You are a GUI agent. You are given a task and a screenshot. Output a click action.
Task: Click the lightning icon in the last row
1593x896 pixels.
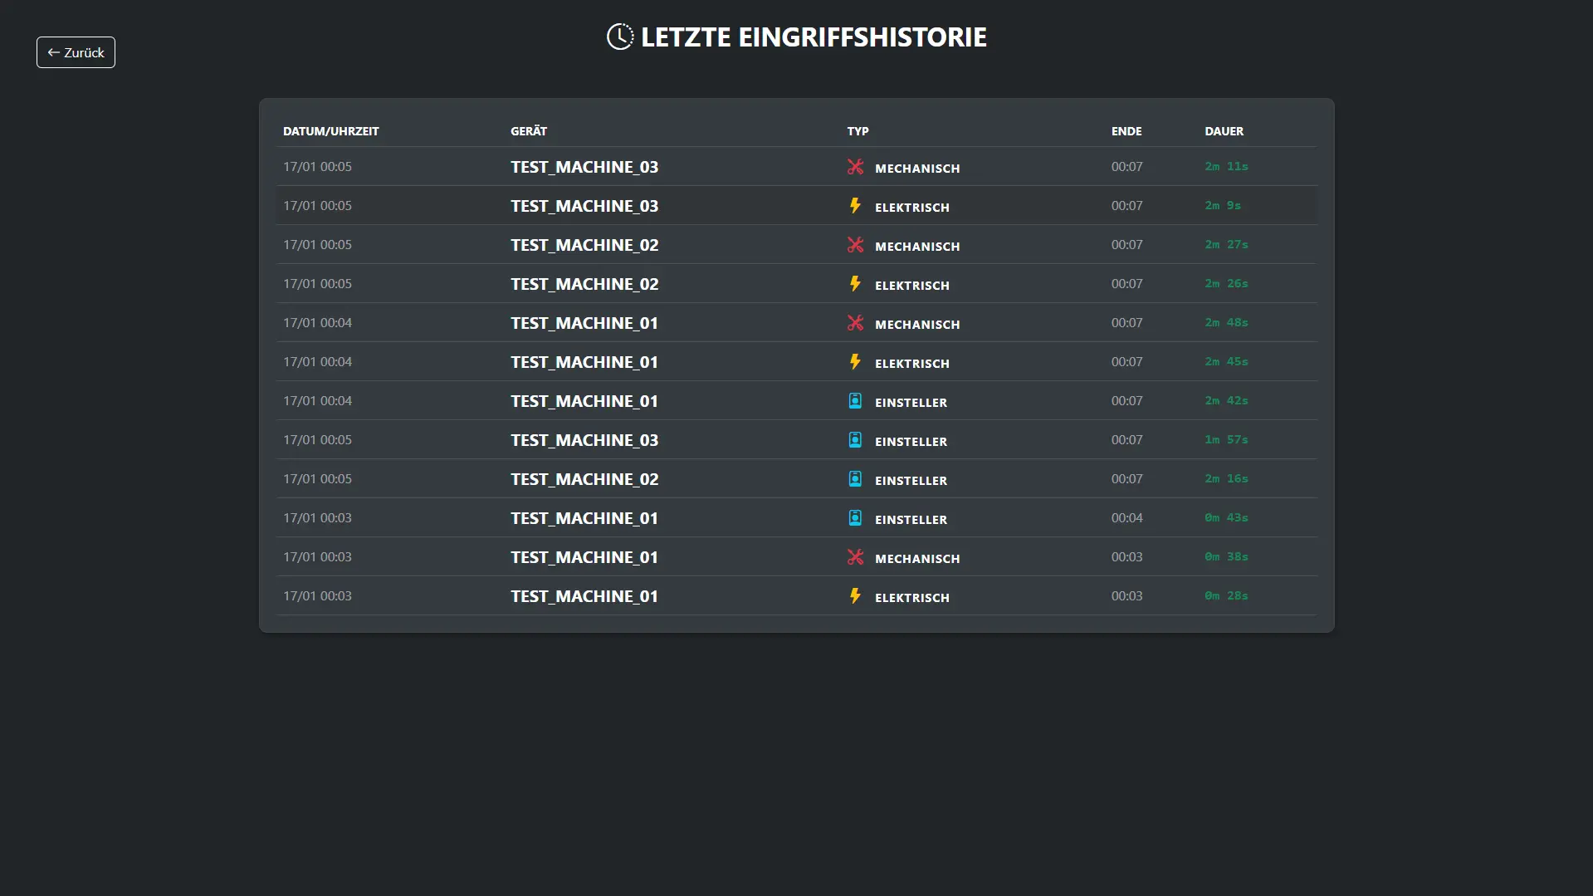(x=855, y=596)
